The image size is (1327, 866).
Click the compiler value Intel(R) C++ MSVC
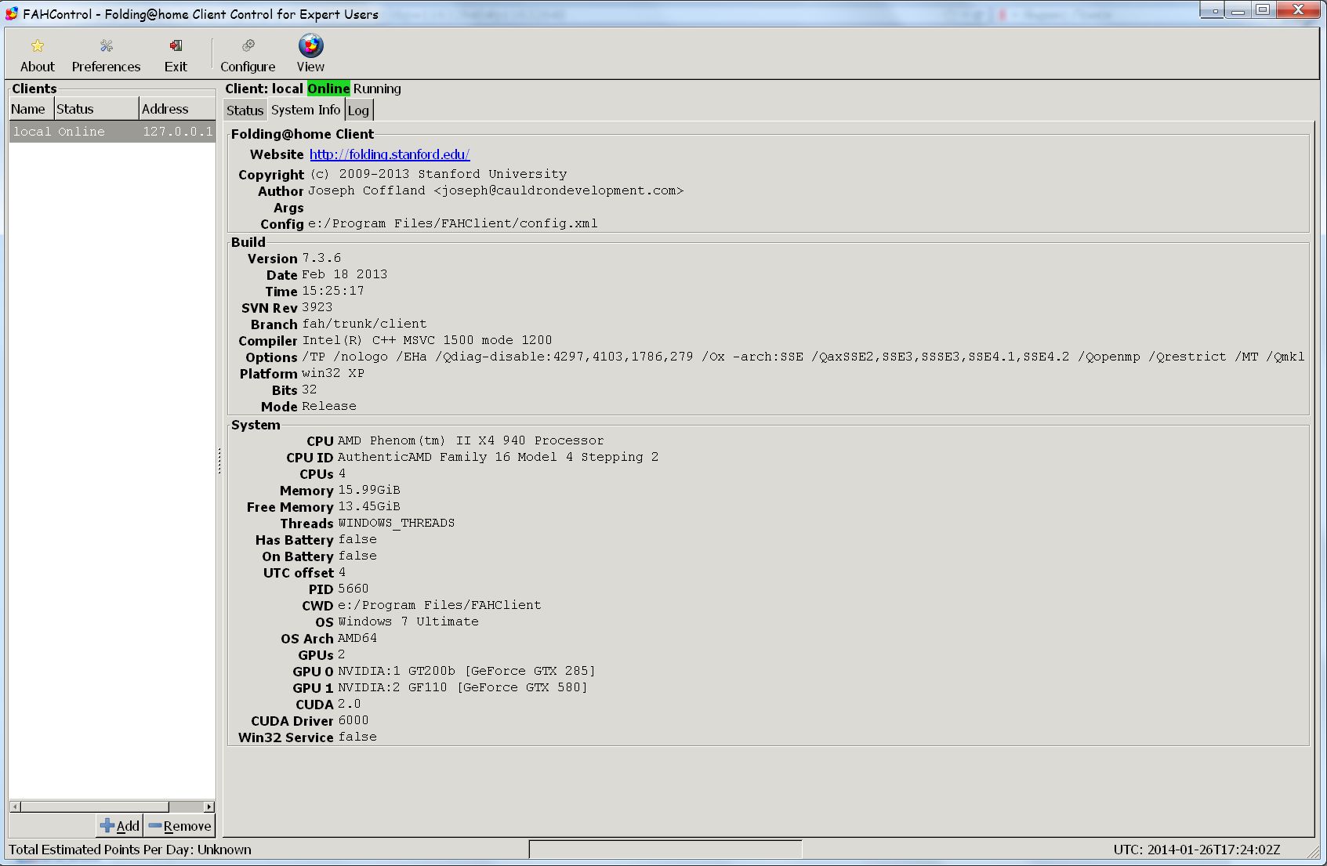point(427,340)
